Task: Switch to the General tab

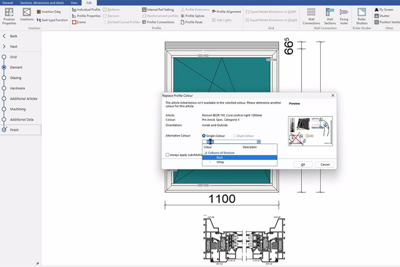Action: (x=8, y=2)
